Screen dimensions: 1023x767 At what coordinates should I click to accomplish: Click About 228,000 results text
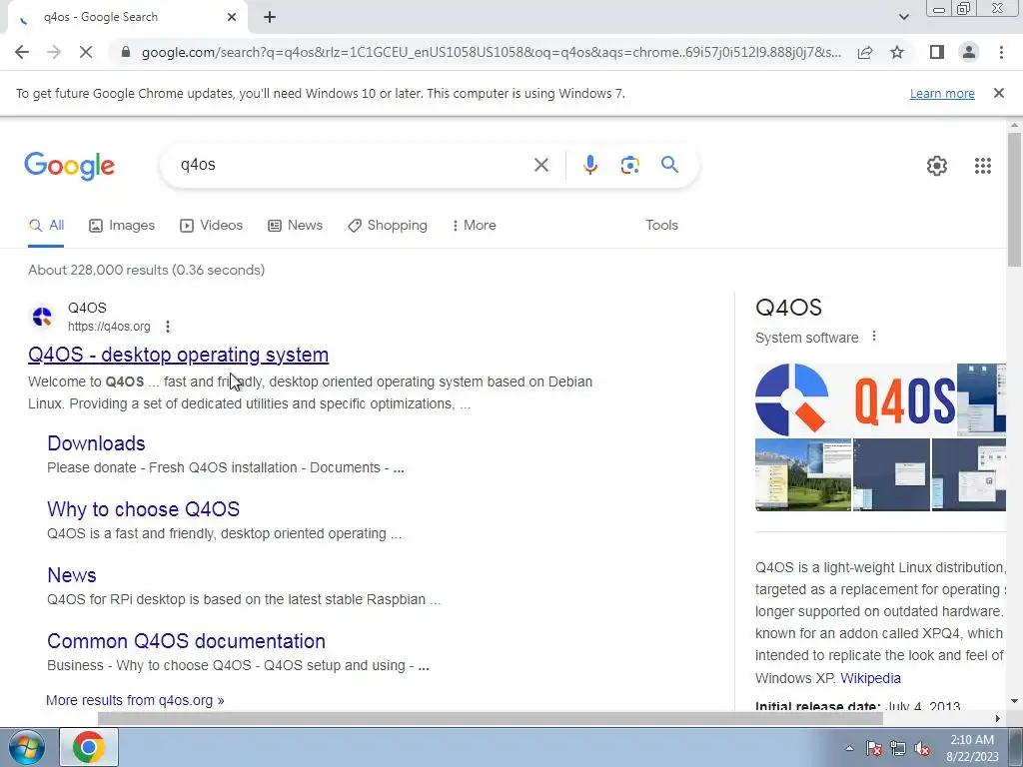tap(146, 270)
